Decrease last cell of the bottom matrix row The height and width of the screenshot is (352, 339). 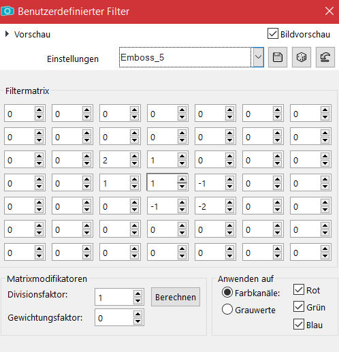pyautogui.click(x=325, y=256)
